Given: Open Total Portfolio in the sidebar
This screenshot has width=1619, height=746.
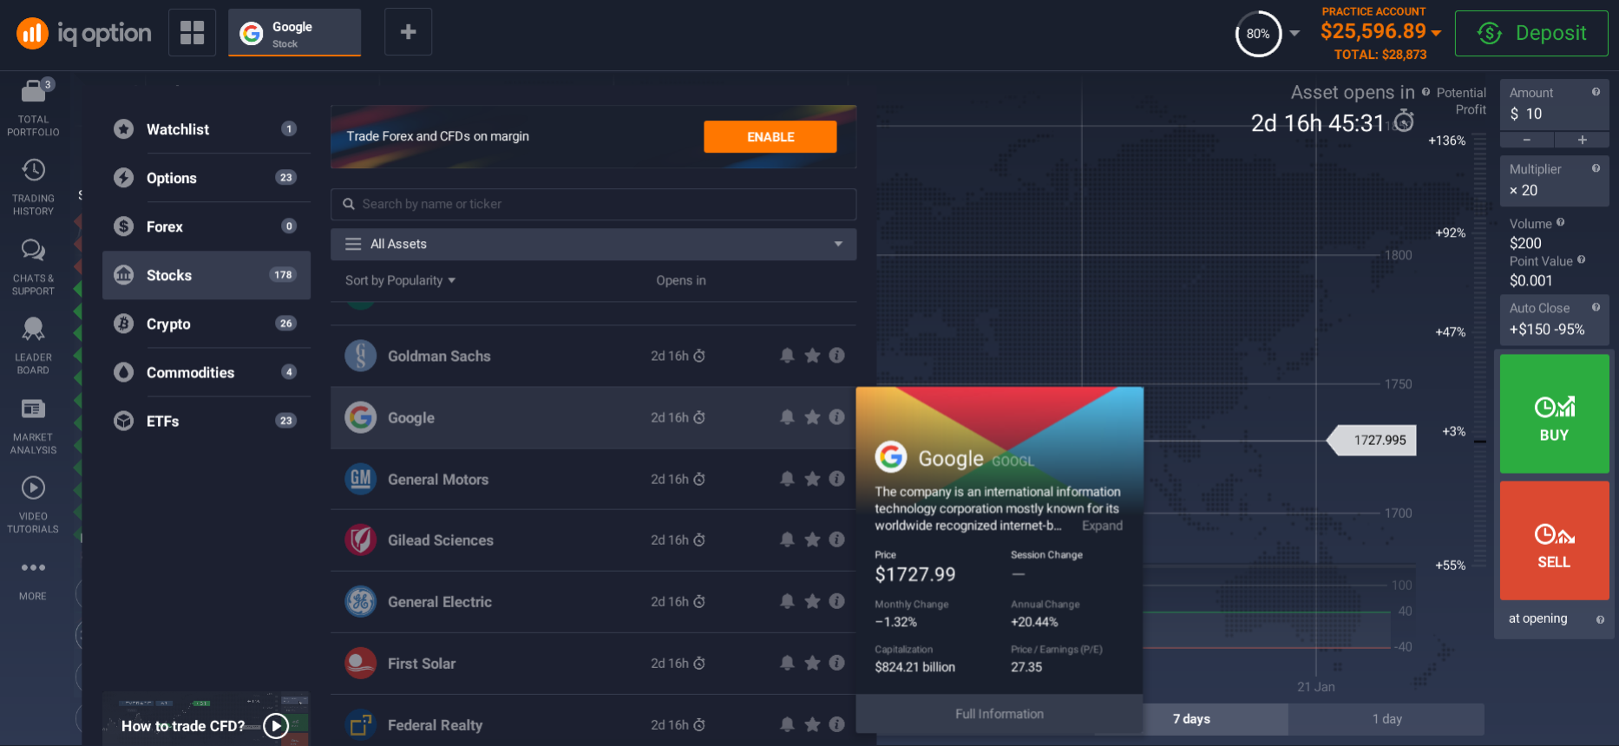Looking at the screenshot, I should [x=33, y=108].
